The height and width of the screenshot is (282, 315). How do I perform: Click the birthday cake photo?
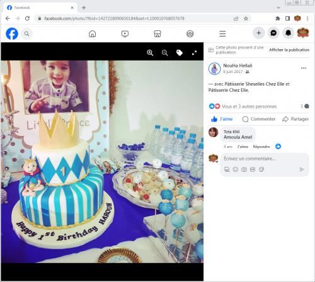[102, 162]
